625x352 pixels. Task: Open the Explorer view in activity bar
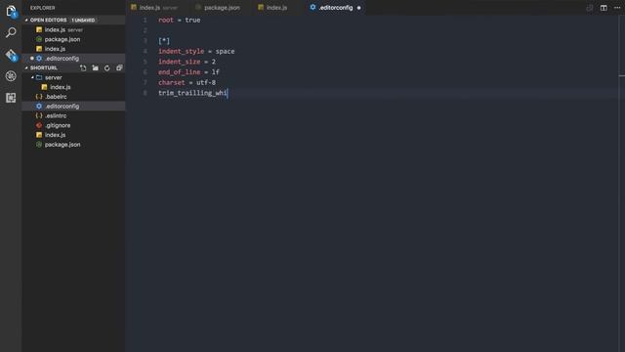pyautogui.click(x=11, y=11)
